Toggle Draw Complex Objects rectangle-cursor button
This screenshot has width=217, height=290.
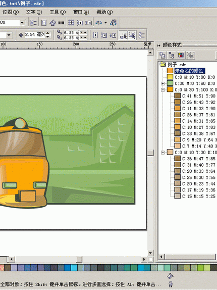pos(132,35)
